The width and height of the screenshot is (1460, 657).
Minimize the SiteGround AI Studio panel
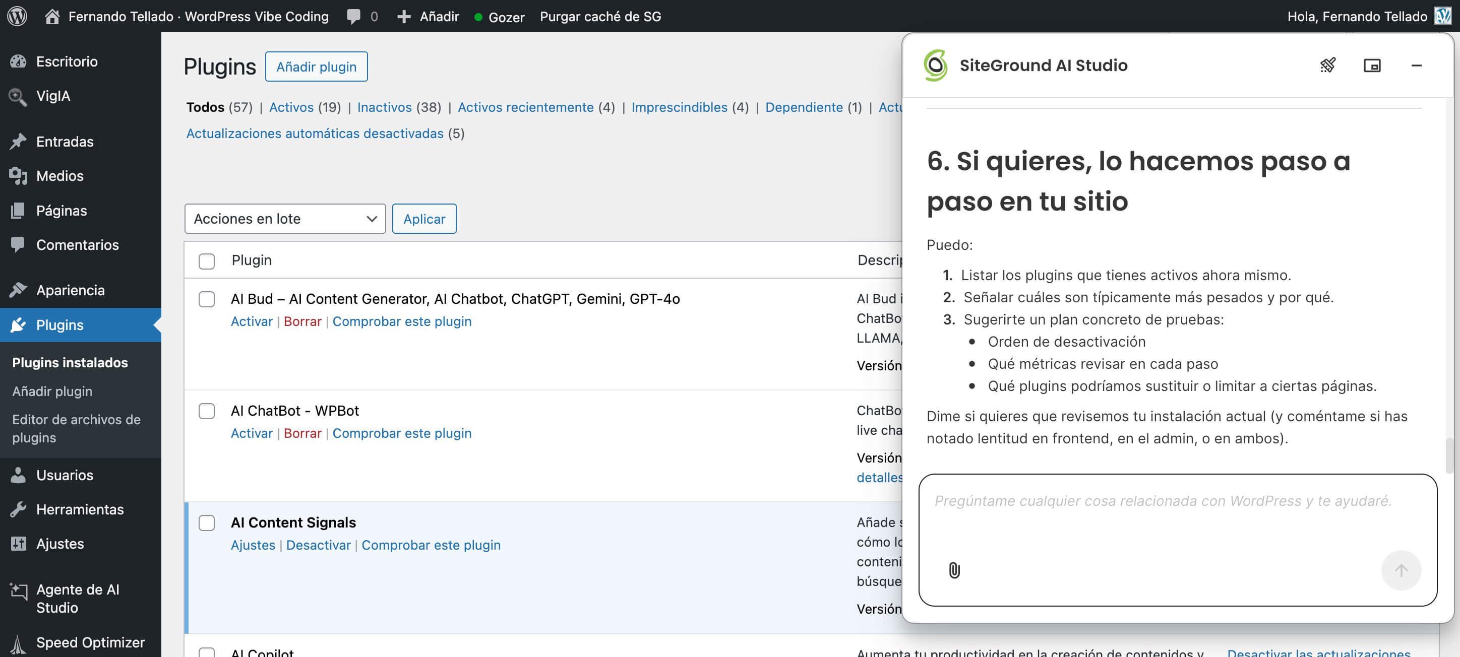(1416, 65)
